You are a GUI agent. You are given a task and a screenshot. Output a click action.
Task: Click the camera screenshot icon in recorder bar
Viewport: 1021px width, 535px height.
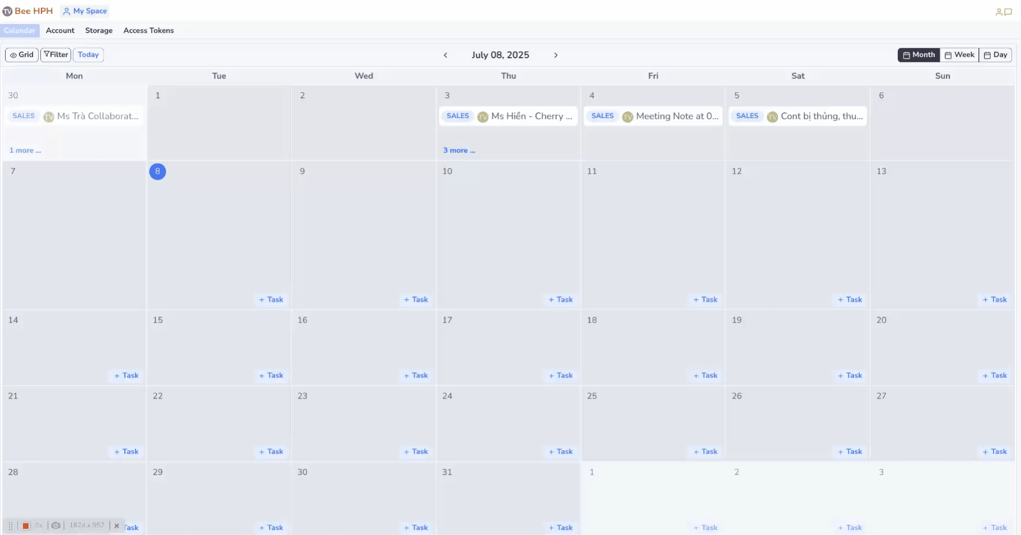pyautogui.click(x=56, y=525)
